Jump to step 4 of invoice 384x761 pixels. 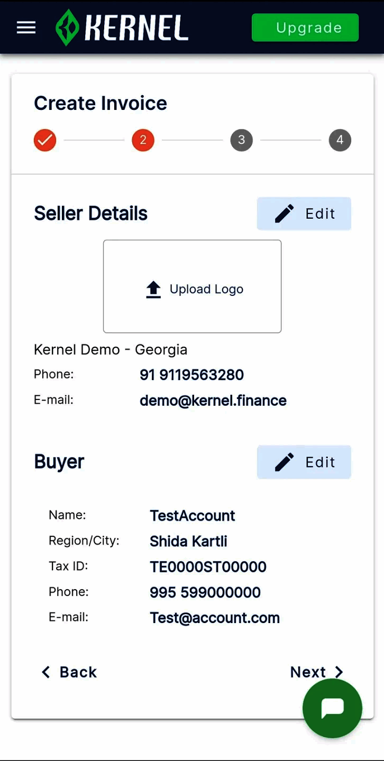pos(340,140)
